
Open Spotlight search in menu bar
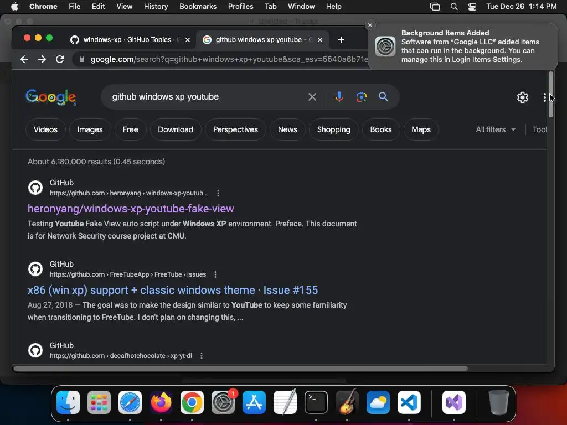click(x=454, y=7)
